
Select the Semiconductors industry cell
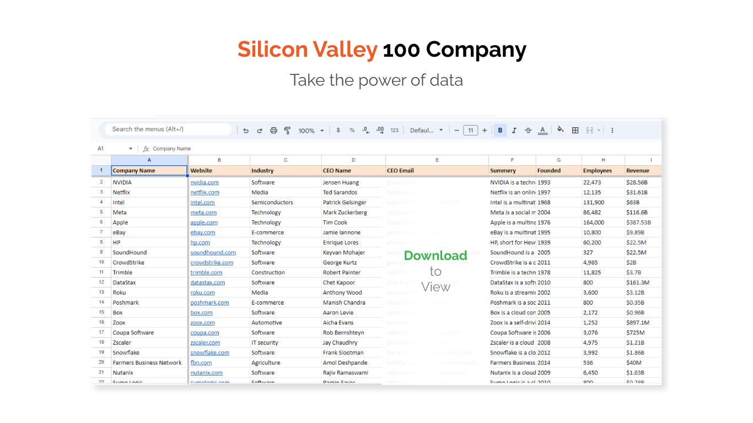(x=286, y=202)
